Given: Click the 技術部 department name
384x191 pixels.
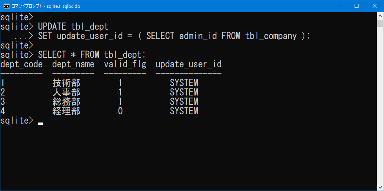Looking at the screenshot, I should [66, 83].
